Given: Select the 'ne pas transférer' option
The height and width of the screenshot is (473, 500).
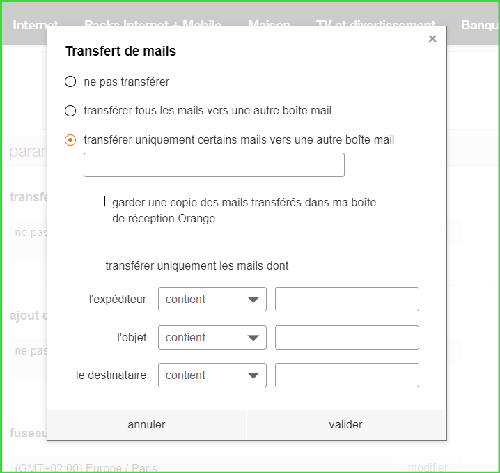Looking at the screenshot, I should (70, 82).
